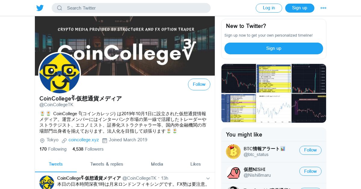Switch to Tweets & replies tab
Image resolution: width=361 pixels, height=189 pixels.
tap(107, 164)
